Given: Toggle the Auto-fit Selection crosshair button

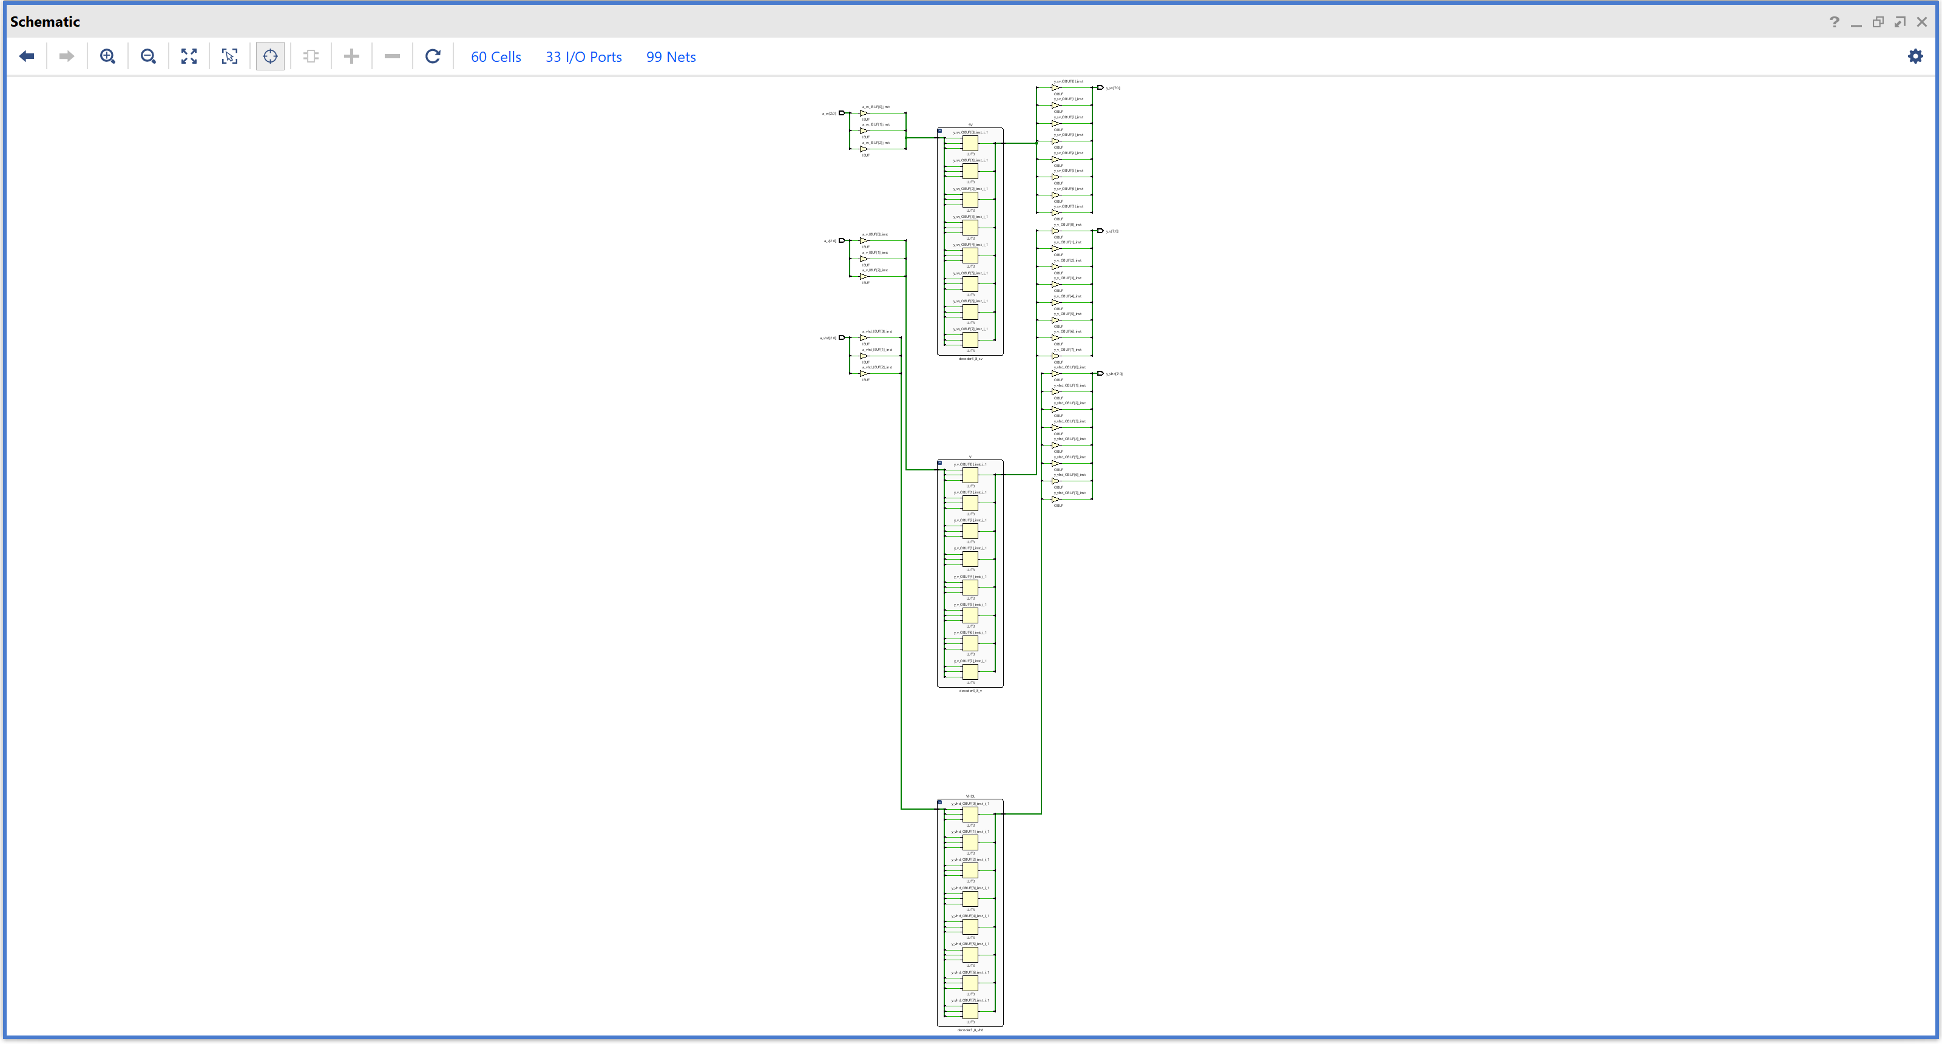Looking at the screenshot, I should [x=270, y=56].
